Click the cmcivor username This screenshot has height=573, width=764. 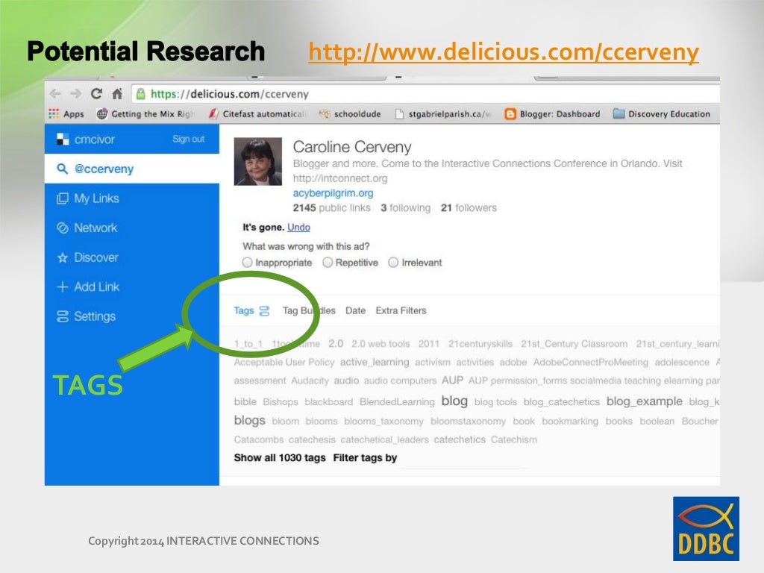pos(95,140)
